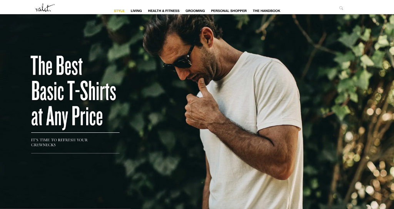394x209 pixels.
Task: Select Grooming from the top nav
Action: 195,11
